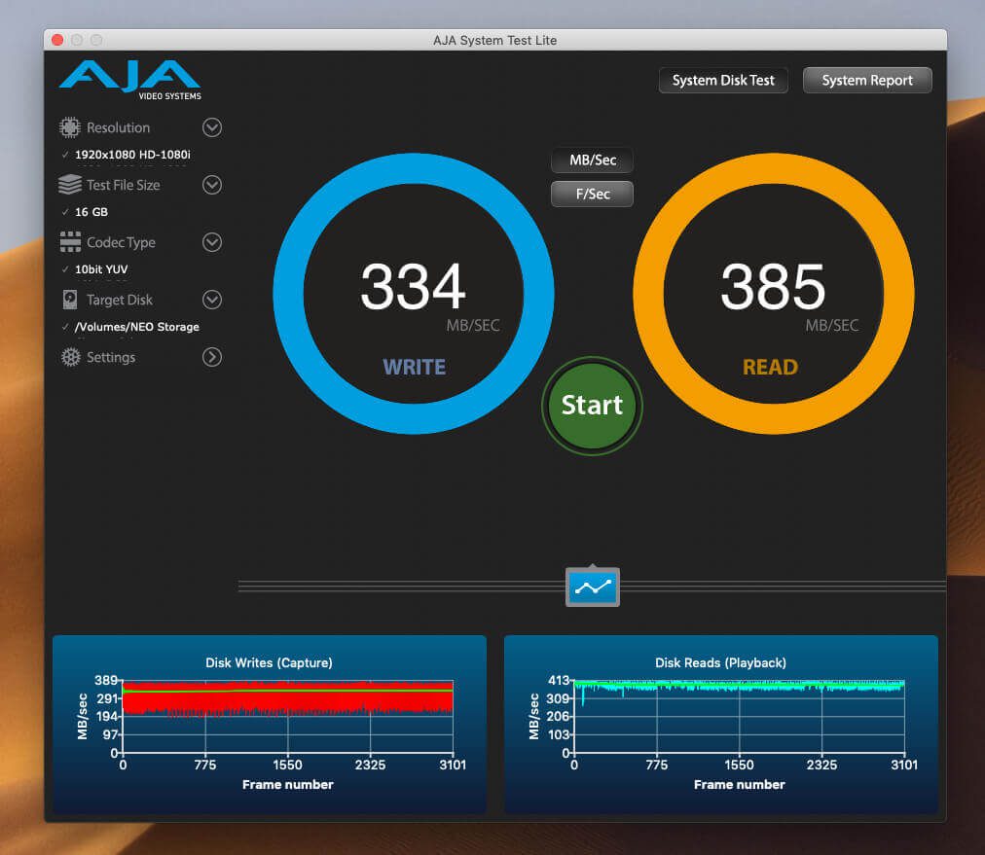Click the Resolution label

click(x=118, y=127)
